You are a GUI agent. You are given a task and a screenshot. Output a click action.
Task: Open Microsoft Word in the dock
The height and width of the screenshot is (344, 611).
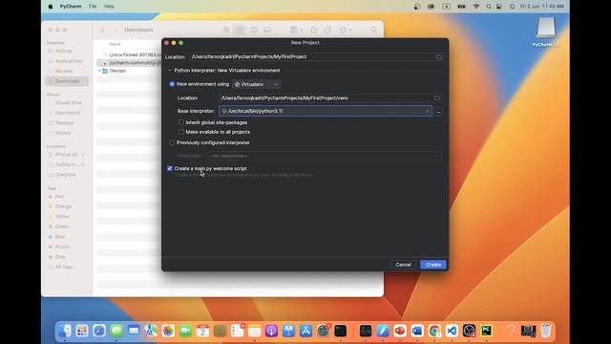417,331
